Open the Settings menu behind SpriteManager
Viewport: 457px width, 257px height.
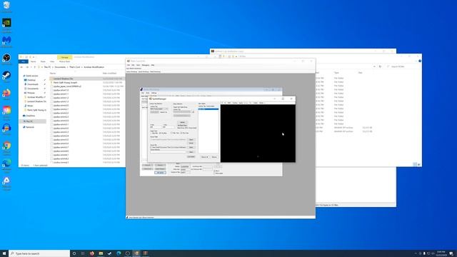(x=154, y=93)
